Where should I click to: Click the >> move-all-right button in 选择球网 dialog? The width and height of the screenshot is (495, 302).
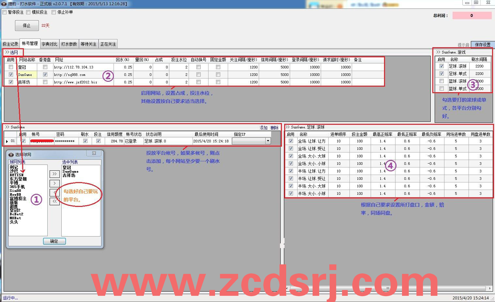pos(54,174)
